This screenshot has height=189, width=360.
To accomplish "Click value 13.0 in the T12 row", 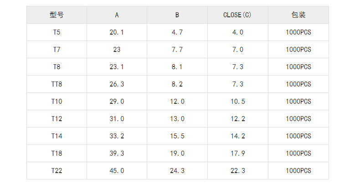I will pos(177,119).
